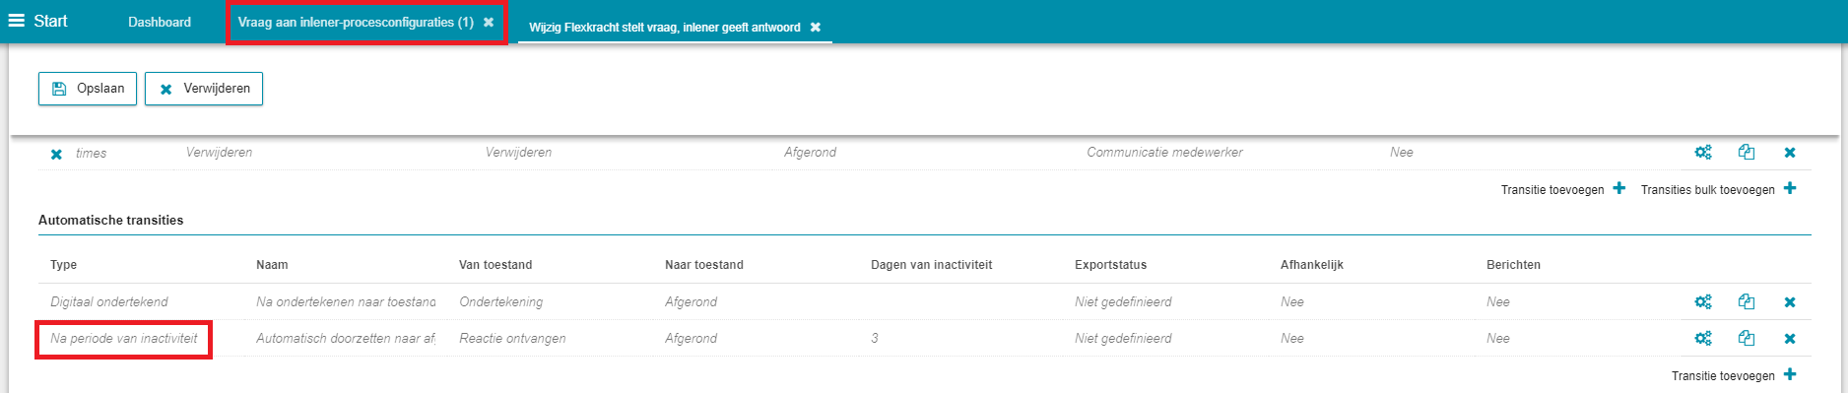Copy the Na periode van inactiviteit transition
The width and height of the screenshot is (1848, 393).
[1747, 339]
